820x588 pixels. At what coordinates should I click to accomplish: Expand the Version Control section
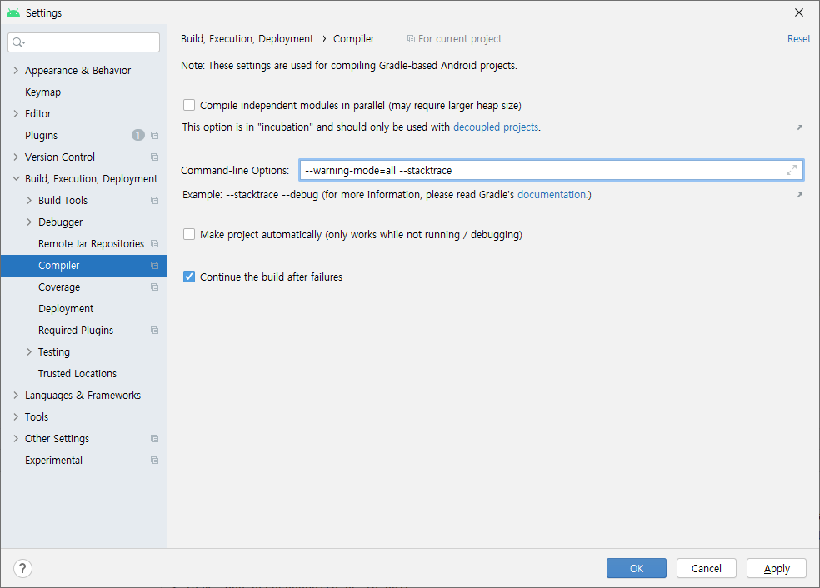(16, 157)
